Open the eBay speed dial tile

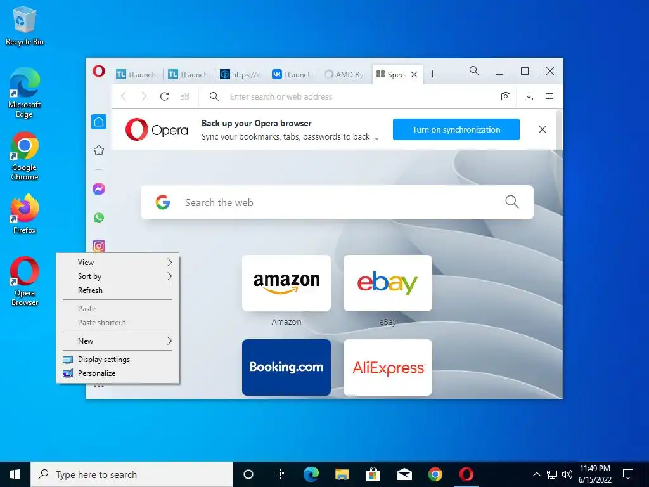tap(387, 283)
